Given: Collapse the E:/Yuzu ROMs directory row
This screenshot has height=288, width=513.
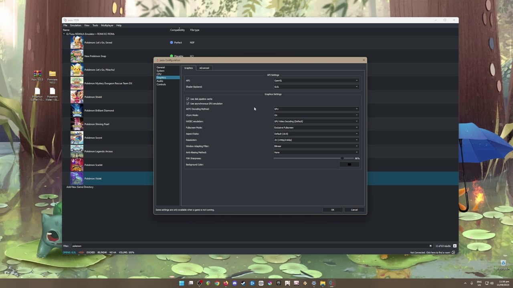Looking at the screenshot, I should (64, 34).
